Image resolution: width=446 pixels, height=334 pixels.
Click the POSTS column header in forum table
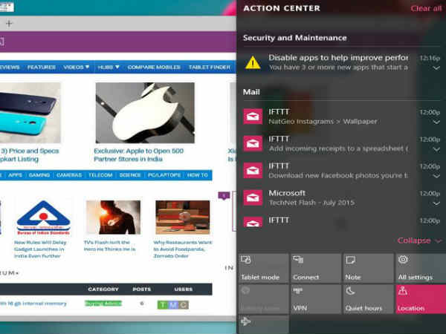click(142, 289)
